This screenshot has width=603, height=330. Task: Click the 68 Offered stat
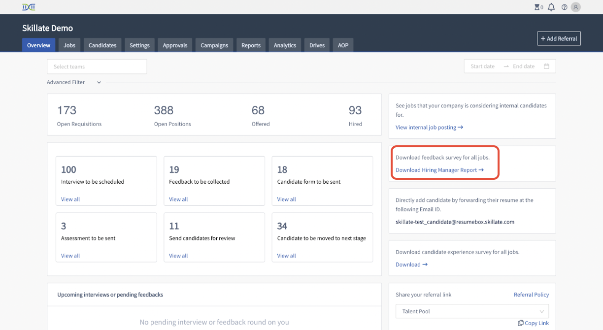coord(261,115)
